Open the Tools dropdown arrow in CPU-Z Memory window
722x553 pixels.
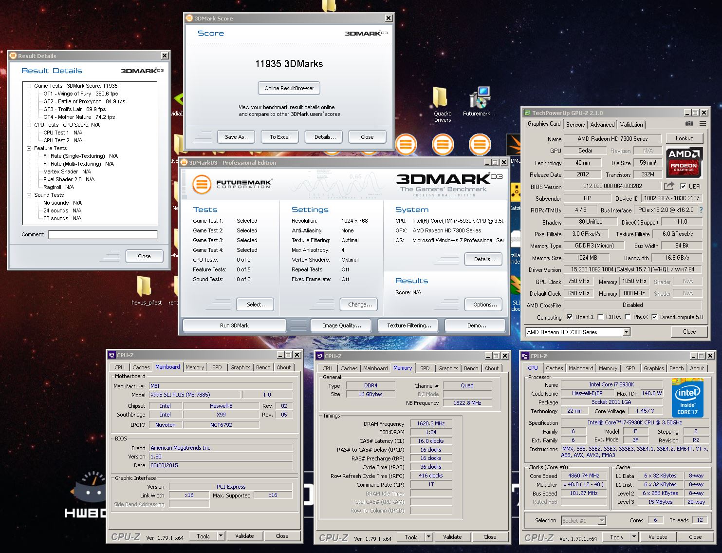coord(428,537)
